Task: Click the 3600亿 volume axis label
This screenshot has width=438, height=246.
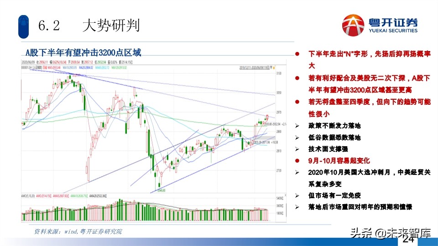Action: pos(280,206)
